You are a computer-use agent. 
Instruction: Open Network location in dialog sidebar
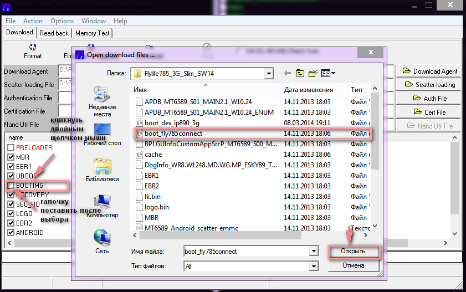(102, 242)
